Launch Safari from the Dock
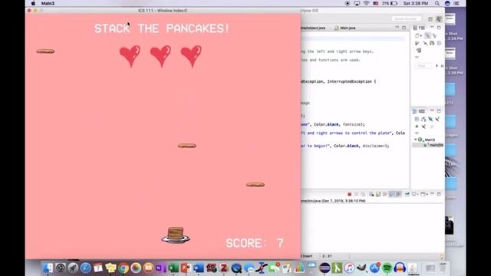This screenshot has height=276, width=491. point(85,268)
